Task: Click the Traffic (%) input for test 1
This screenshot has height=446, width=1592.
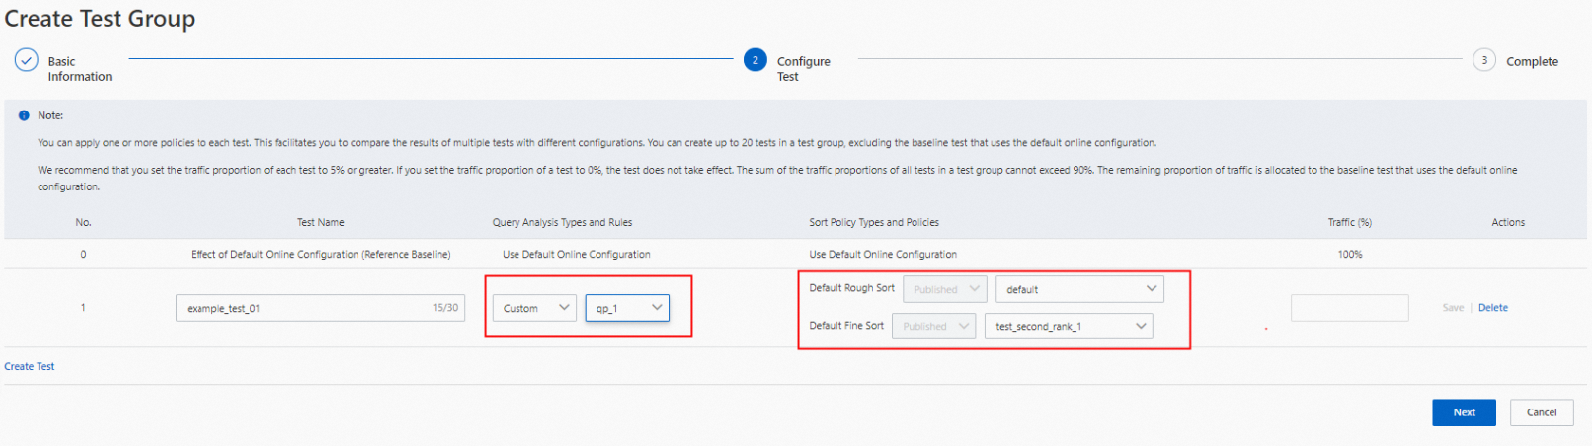Action: coord(1349,308)
